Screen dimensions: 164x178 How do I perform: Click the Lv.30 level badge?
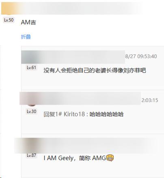[31, 112]
